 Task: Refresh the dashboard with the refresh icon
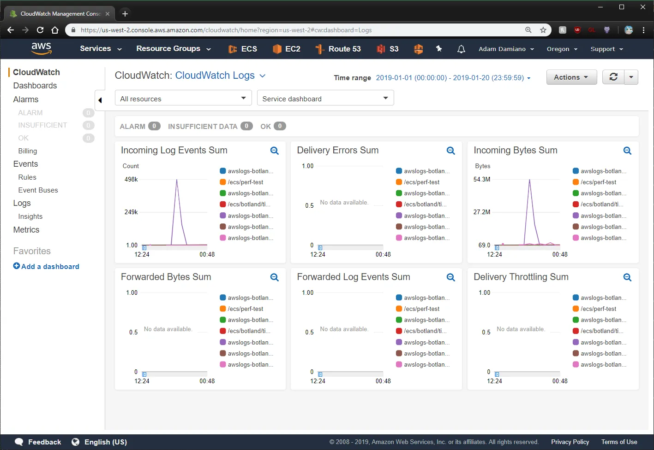tap(613, 77)
